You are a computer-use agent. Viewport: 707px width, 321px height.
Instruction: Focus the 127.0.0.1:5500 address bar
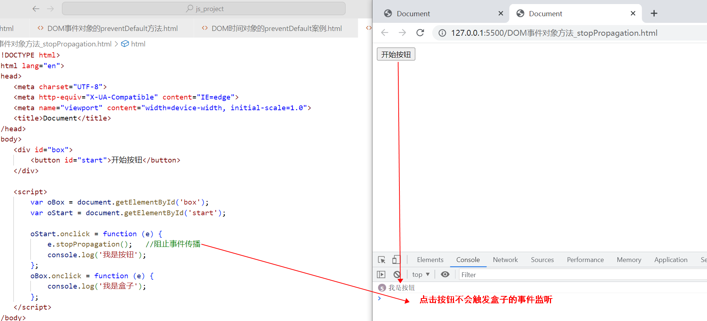click(569, 33)
